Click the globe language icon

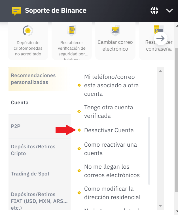154,11
